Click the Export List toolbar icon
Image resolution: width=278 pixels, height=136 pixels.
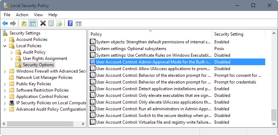click(59, 23)
